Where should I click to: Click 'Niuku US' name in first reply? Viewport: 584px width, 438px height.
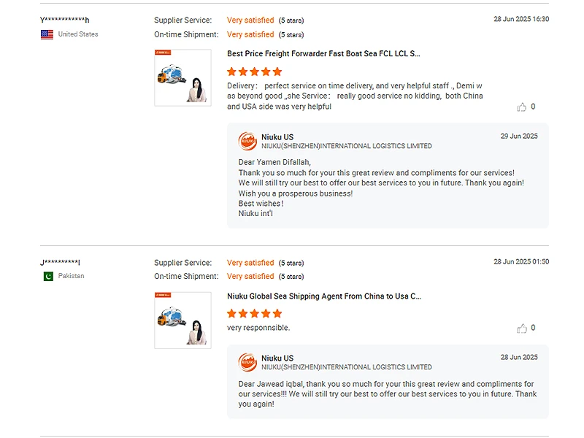coord(277,137)
